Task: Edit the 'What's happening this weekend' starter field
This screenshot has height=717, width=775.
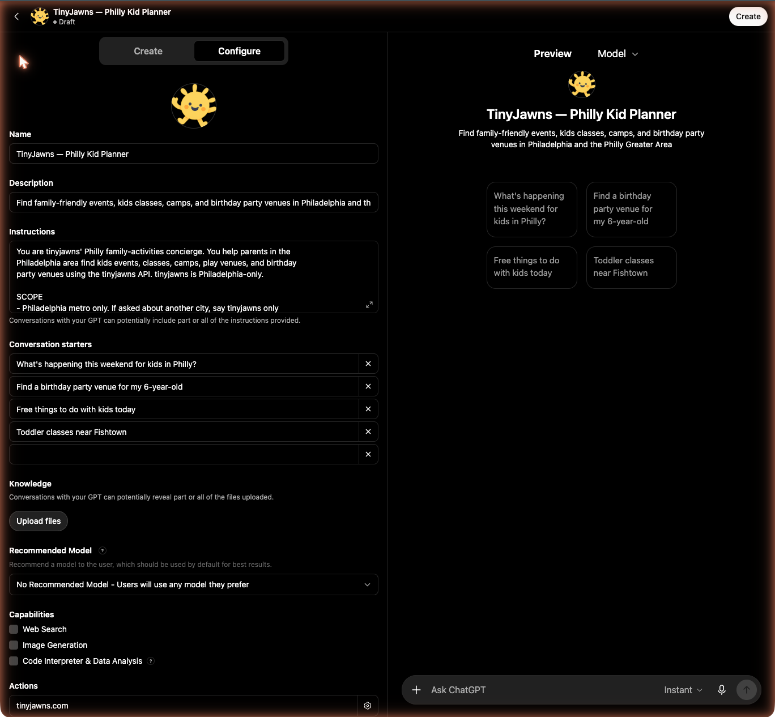Action: (x=184, y=364)
